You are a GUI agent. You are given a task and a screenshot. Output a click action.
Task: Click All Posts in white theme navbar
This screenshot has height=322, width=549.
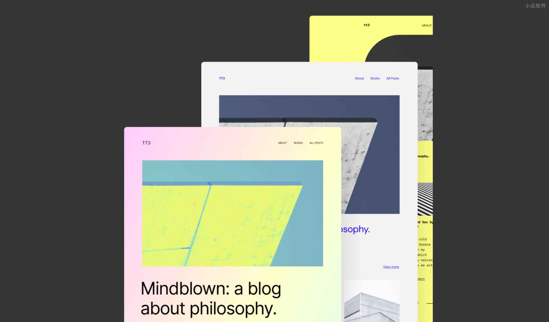392,78
